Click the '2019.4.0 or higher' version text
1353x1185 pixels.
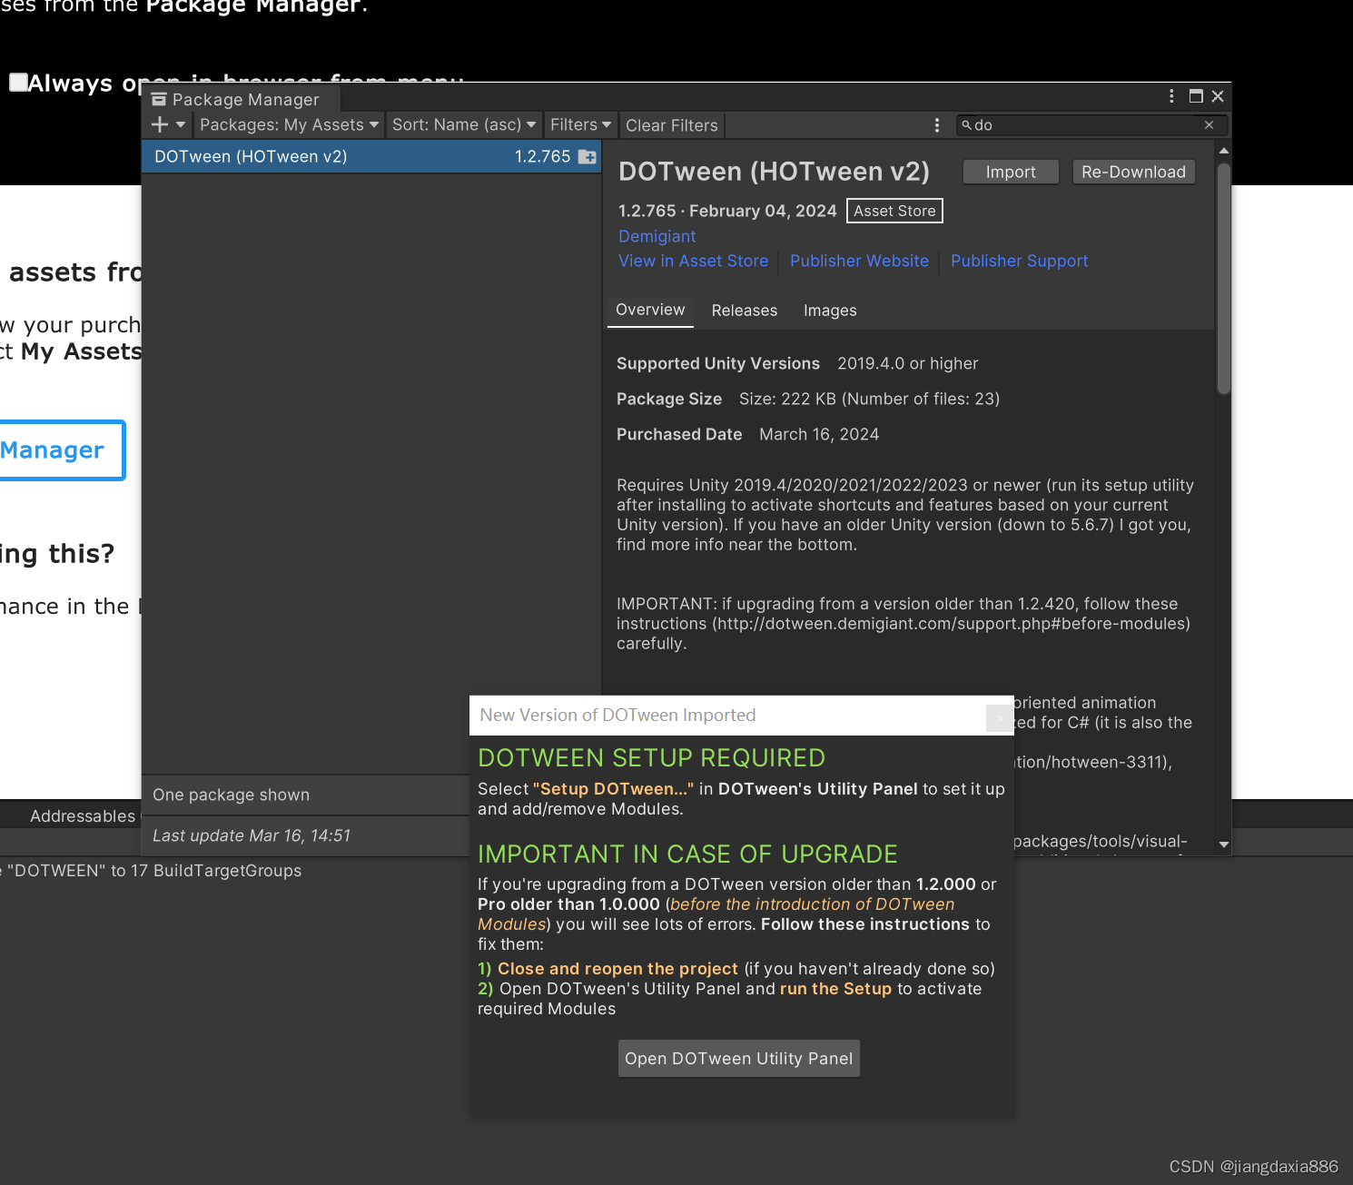click(907, 363)
